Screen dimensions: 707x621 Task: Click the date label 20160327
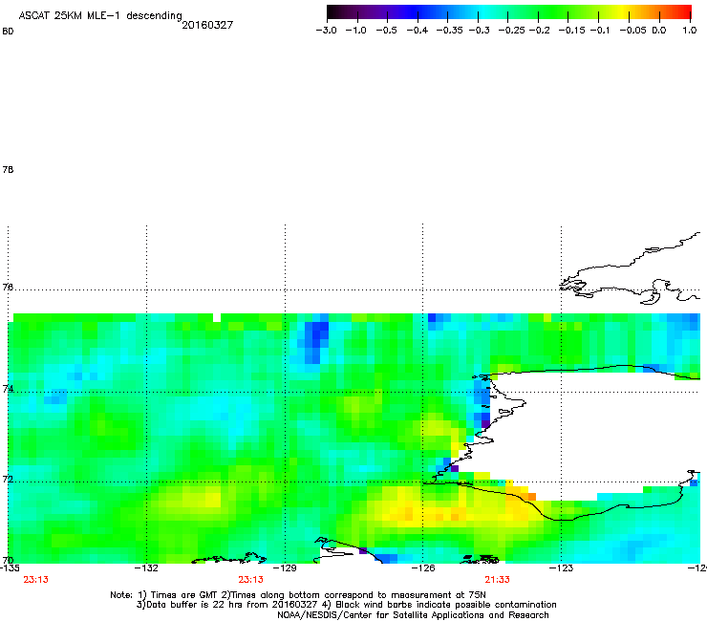(207, 25)
